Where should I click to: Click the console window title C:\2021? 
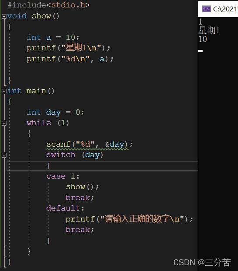click(225, 9)
